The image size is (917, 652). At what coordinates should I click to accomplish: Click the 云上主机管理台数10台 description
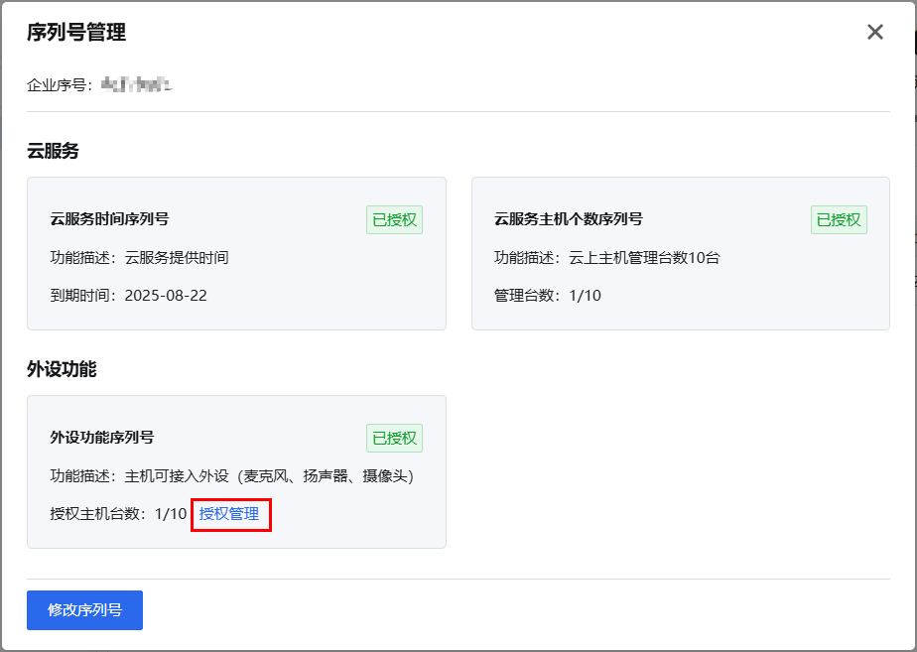(644, 258)
